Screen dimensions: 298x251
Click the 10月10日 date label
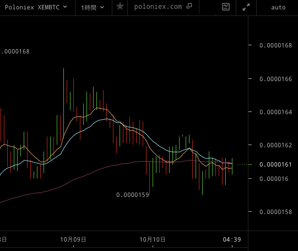click(153, 239)
